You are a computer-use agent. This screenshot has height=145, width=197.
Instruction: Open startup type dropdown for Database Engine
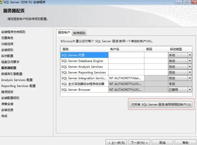(190, 61)
